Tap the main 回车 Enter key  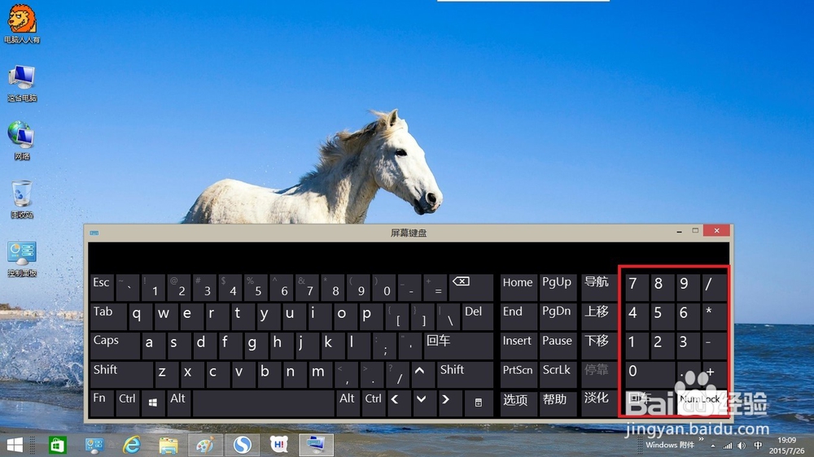(457, 345)
